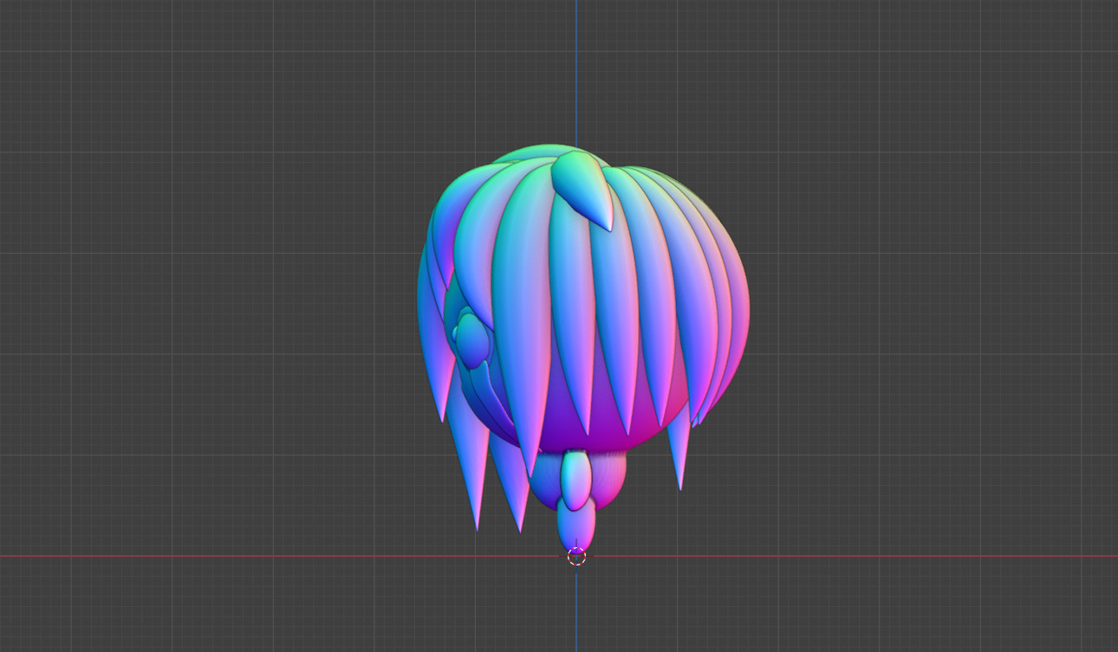The image size is (1118, 652).
Task: Select the hair tuft on top of the head
Action: point(584,189)
